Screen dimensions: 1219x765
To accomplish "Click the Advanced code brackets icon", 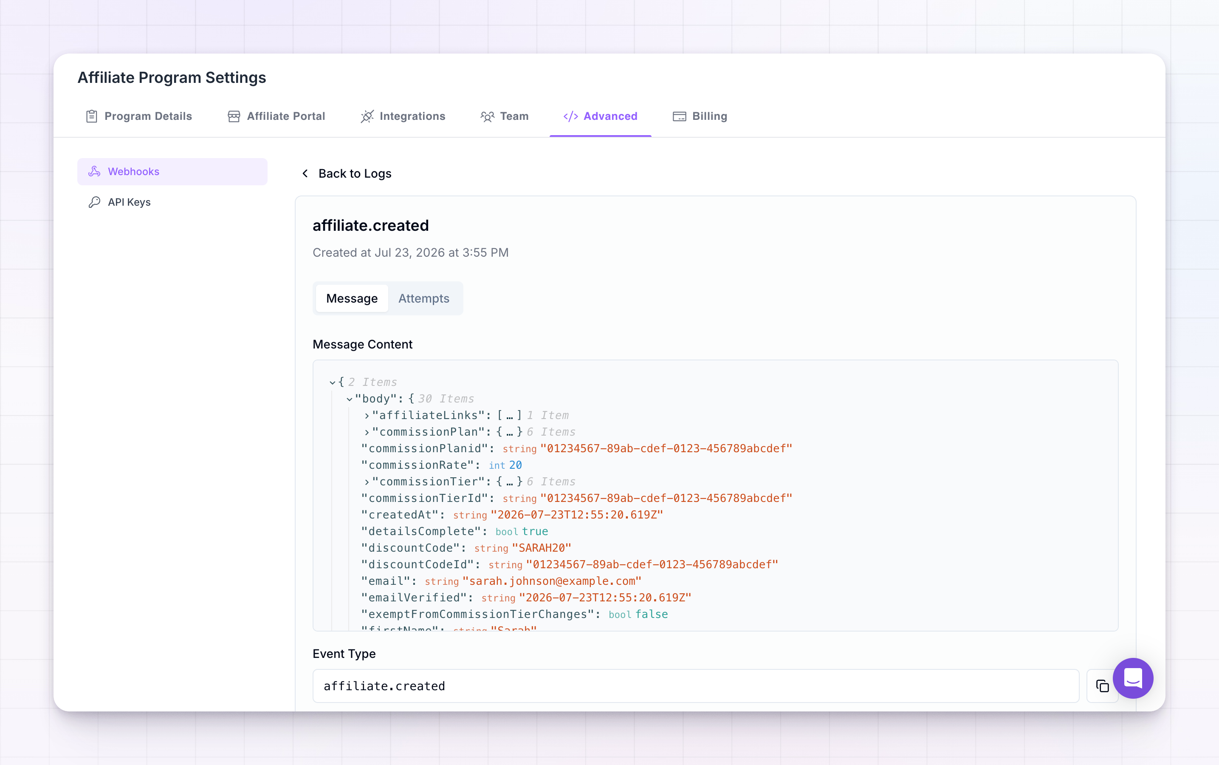I will coord(570,116).
